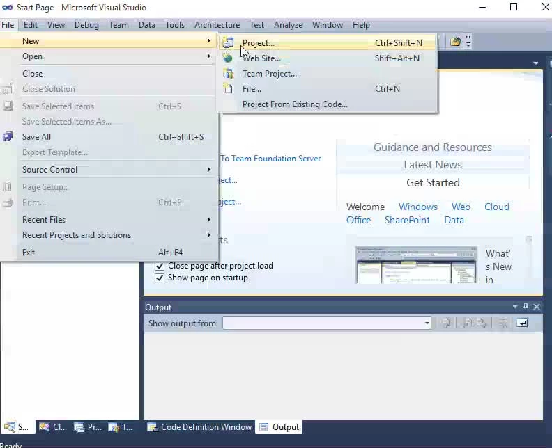Choose Project From Existing Code...
Image resolution: width=552 pixels, height=448 pixels.
tap(328, 104)
